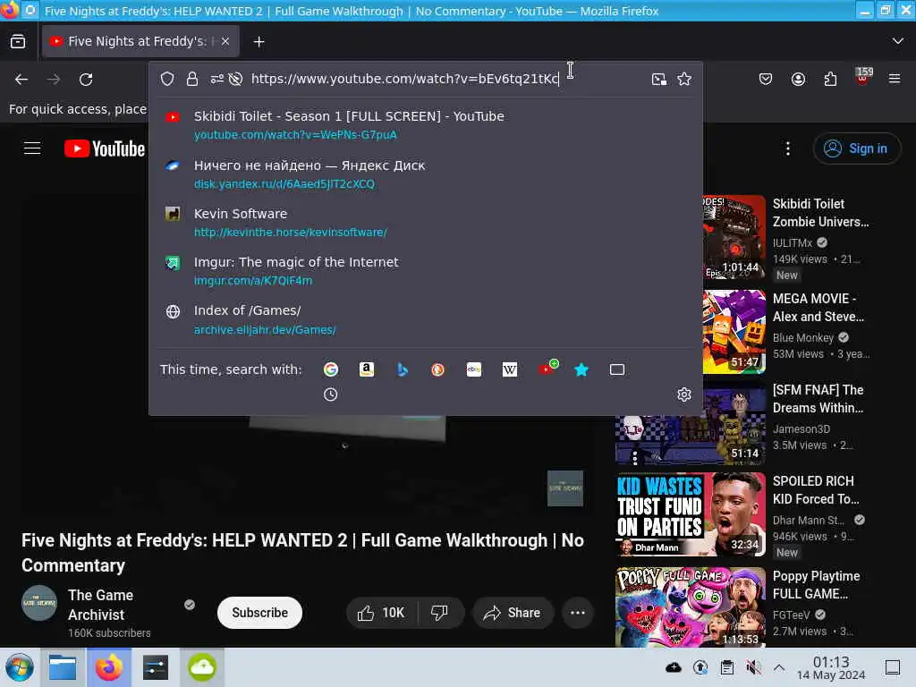Image resolution: width=916 pixels, height=687 pixels.
Task: Click the autoplay blocked icon
Action: pyautogui.click(x=235, y=79)
